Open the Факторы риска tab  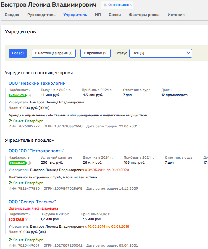(144, 15)
